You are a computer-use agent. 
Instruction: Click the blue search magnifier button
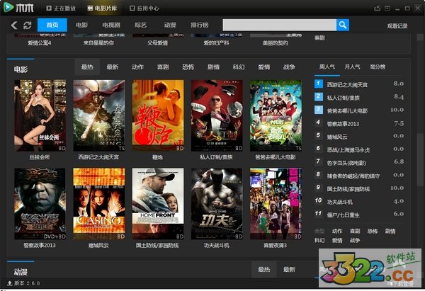pos(343,25)
